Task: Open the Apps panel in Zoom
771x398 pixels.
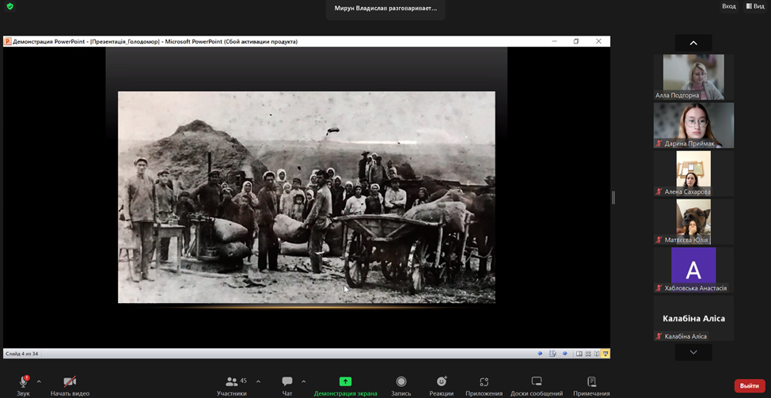Action: coord(484,382)
